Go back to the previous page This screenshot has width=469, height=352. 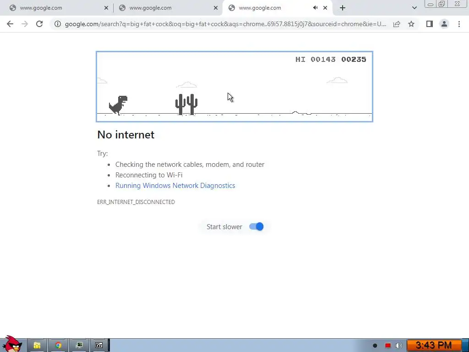pos(10,24)
